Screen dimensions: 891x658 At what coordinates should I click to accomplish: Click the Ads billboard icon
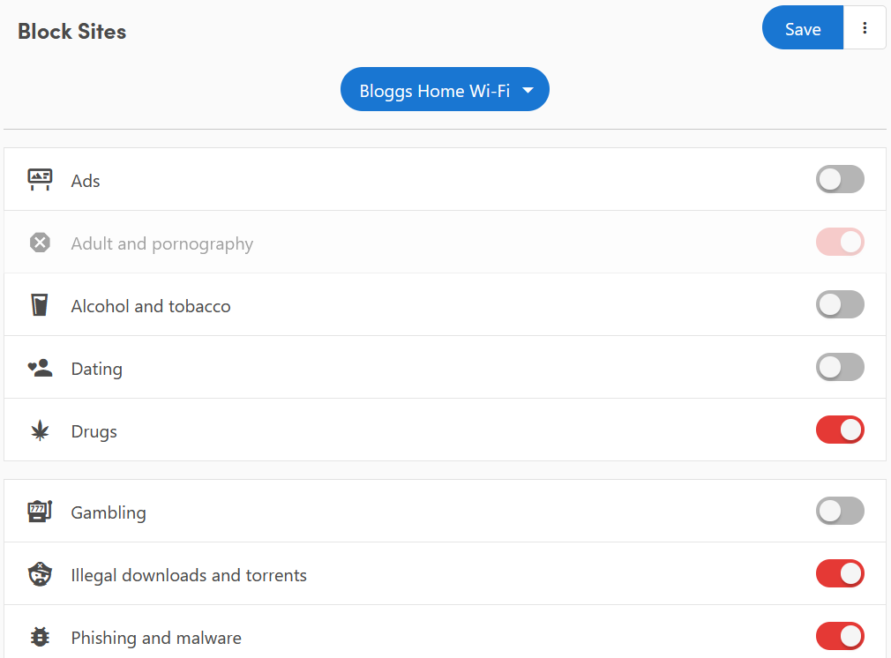[40, 180]
